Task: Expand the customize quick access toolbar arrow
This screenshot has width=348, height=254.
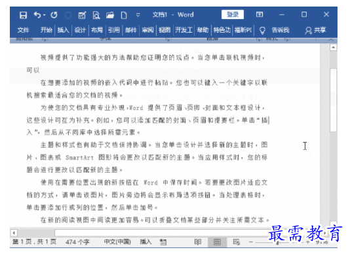Action: coord(138,15)
